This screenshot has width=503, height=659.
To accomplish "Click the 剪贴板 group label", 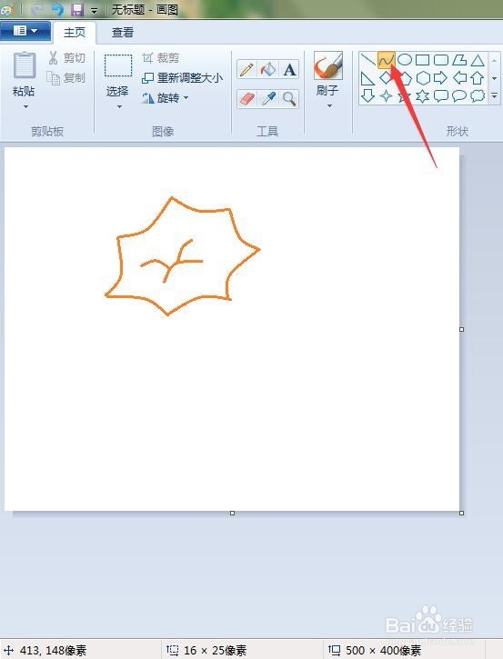I will tap(47, 132).
